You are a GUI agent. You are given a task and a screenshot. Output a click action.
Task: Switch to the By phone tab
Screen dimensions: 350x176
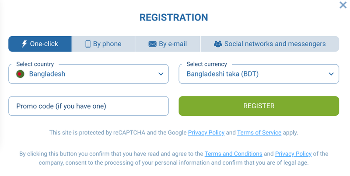click(x=103, y=44)
